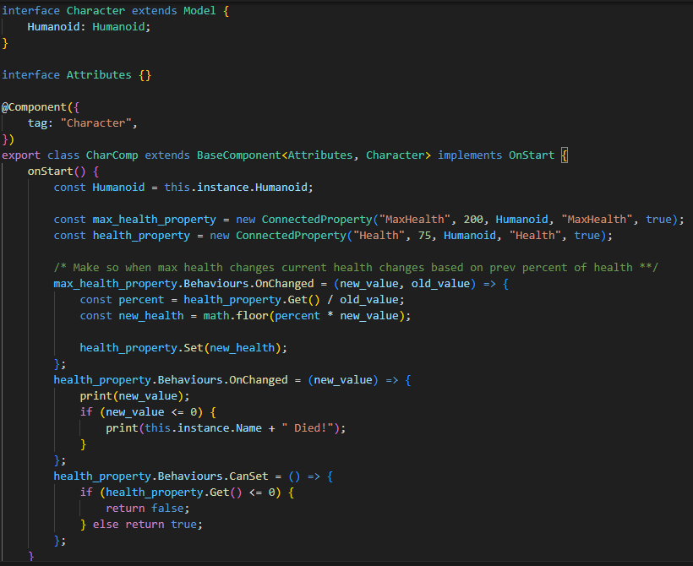The height and width of the screenshot is (566, 693).
Task: Click the "Character" string literal
Action: click(95, 122)
